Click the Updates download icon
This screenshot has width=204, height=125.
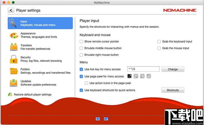tap(14, 83)
